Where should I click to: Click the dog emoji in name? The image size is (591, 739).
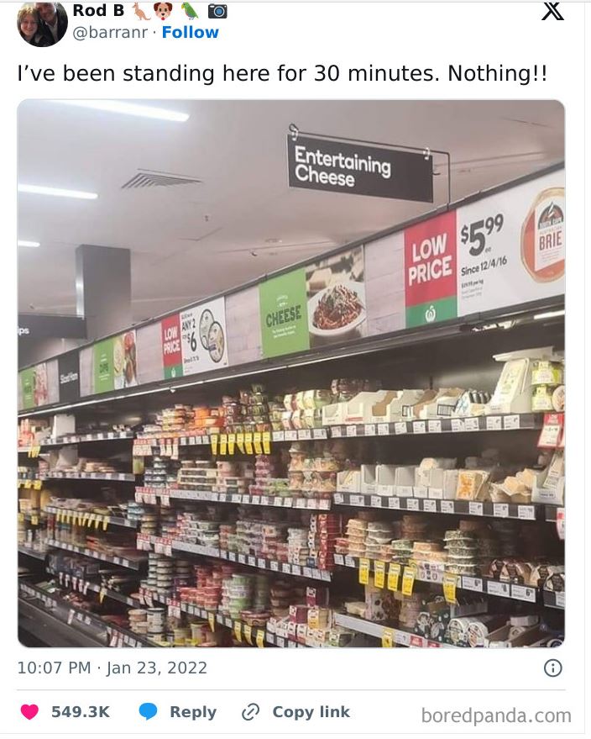163,11
